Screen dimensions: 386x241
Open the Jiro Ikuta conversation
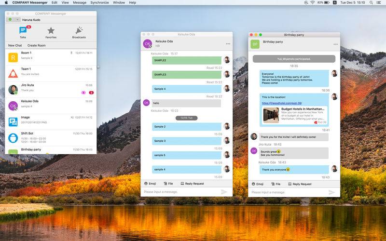pyautogui.click(x=51, y=90)
